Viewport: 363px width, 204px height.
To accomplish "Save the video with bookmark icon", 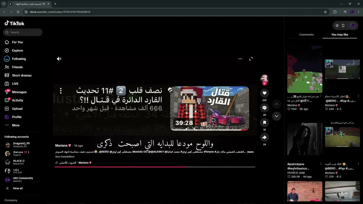I will [x=264, y=122].
